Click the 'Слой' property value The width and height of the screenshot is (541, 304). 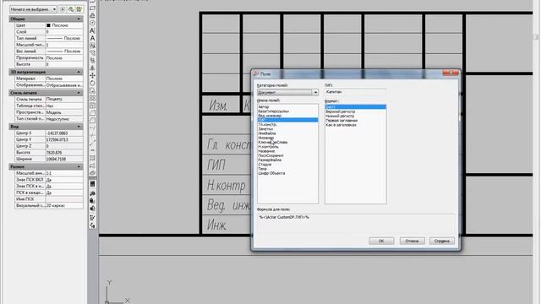pos(64,32)
